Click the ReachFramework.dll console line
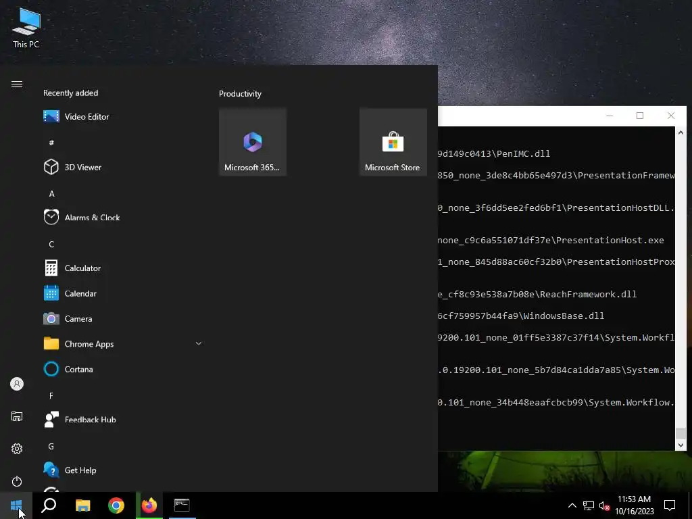Screen dimensions: 692x519 point(537,294)
